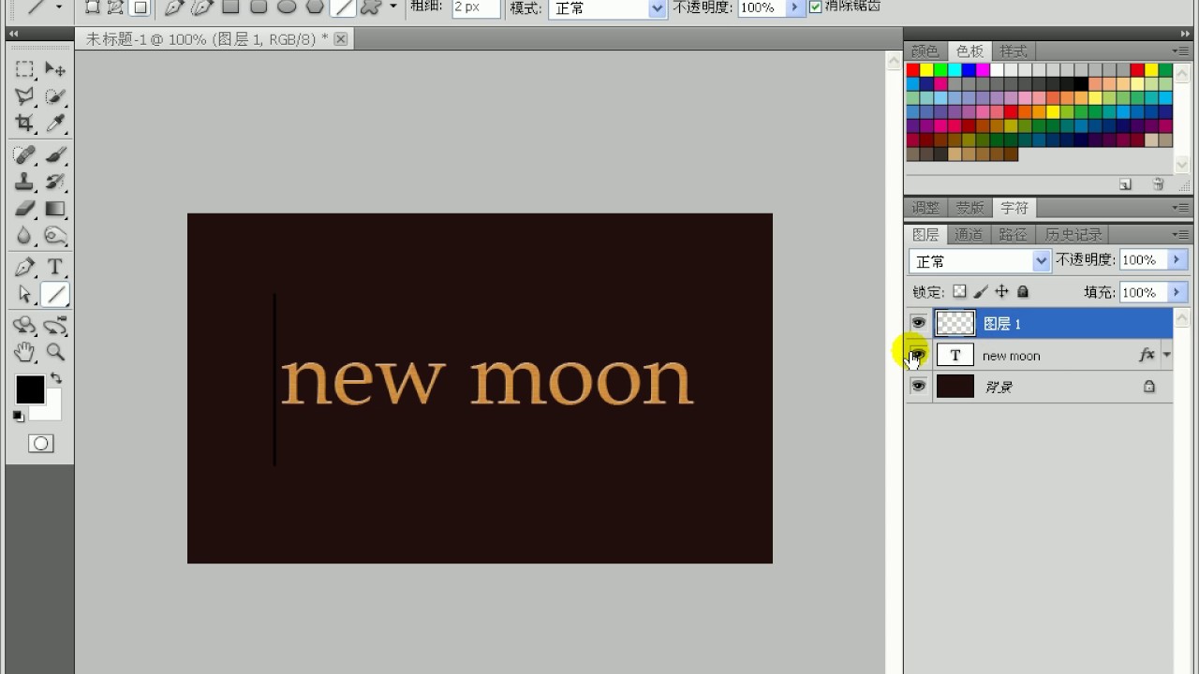
Task: Select Paths mode in options bar
Action: (116, 7)
